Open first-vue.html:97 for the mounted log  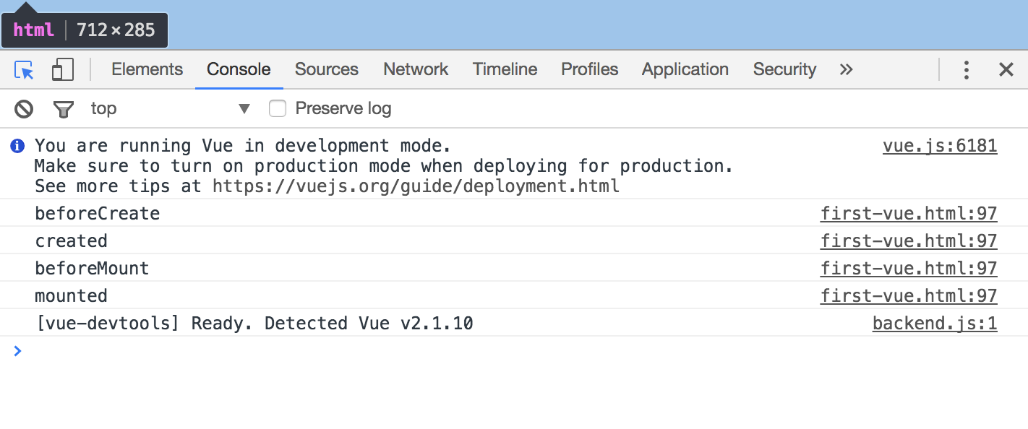point(909,295)
